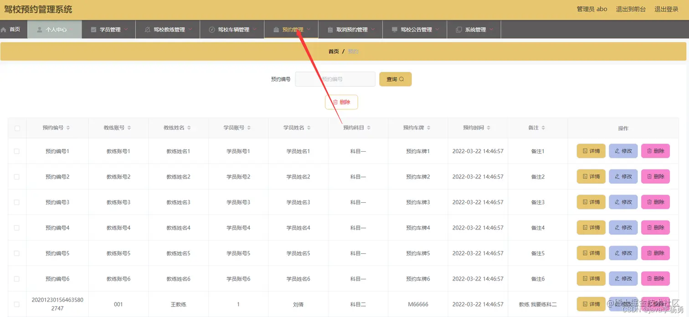Check the box for row 预约编号6

click(17, 279)
